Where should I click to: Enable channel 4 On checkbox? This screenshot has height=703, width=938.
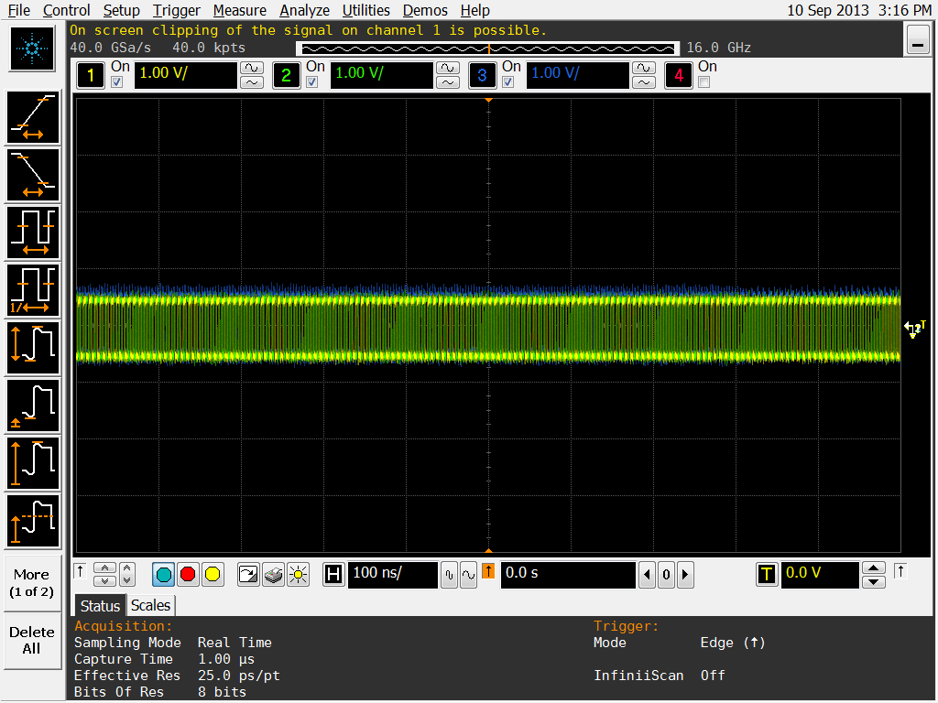(x=703, y=82)
